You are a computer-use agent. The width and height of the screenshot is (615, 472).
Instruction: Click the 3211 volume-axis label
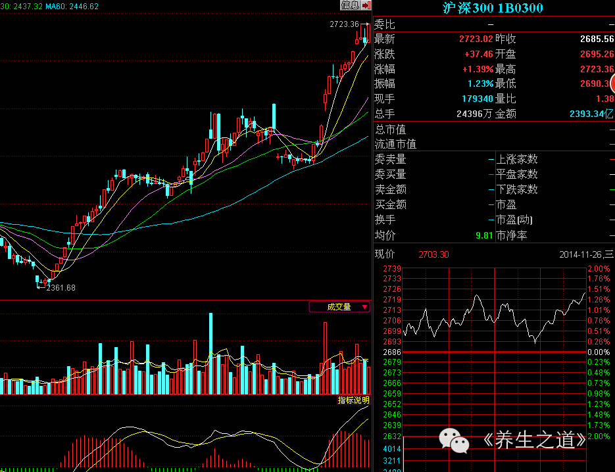click(x=392, y=461)
